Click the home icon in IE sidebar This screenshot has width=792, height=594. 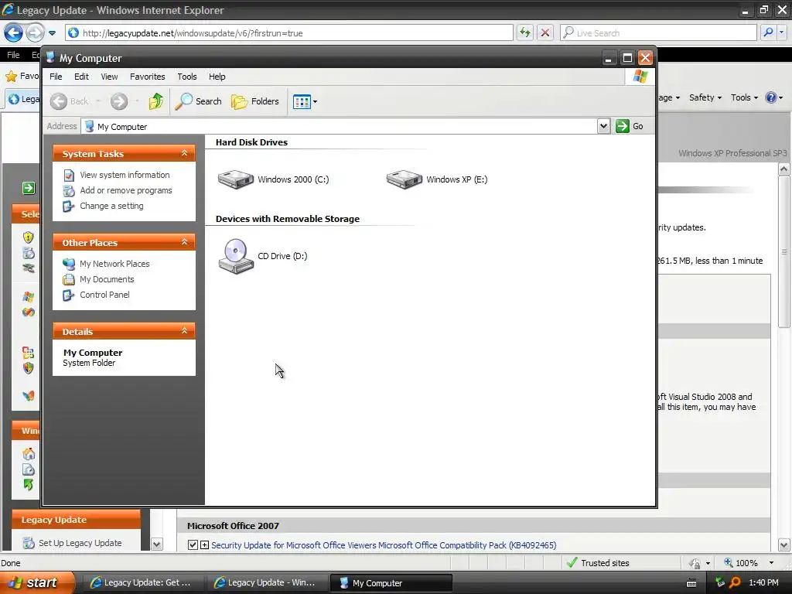29,453
